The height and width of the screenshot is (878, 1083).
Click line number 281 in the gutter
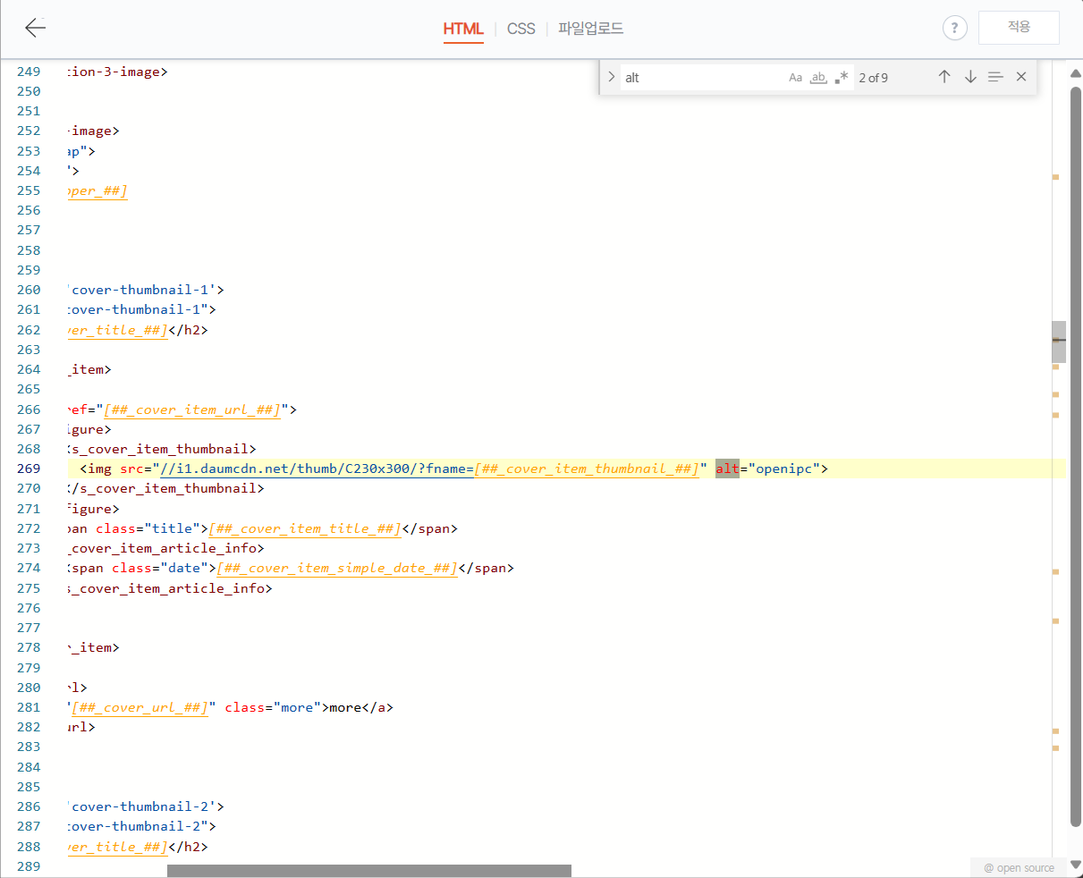[29, 707]
